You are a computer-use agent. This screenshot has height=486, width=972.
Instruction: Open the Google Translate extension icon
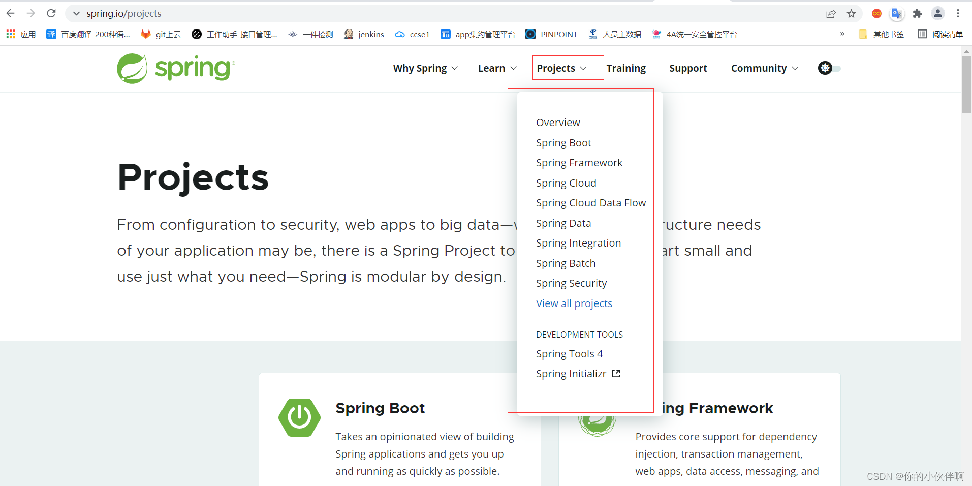[897, 14]
